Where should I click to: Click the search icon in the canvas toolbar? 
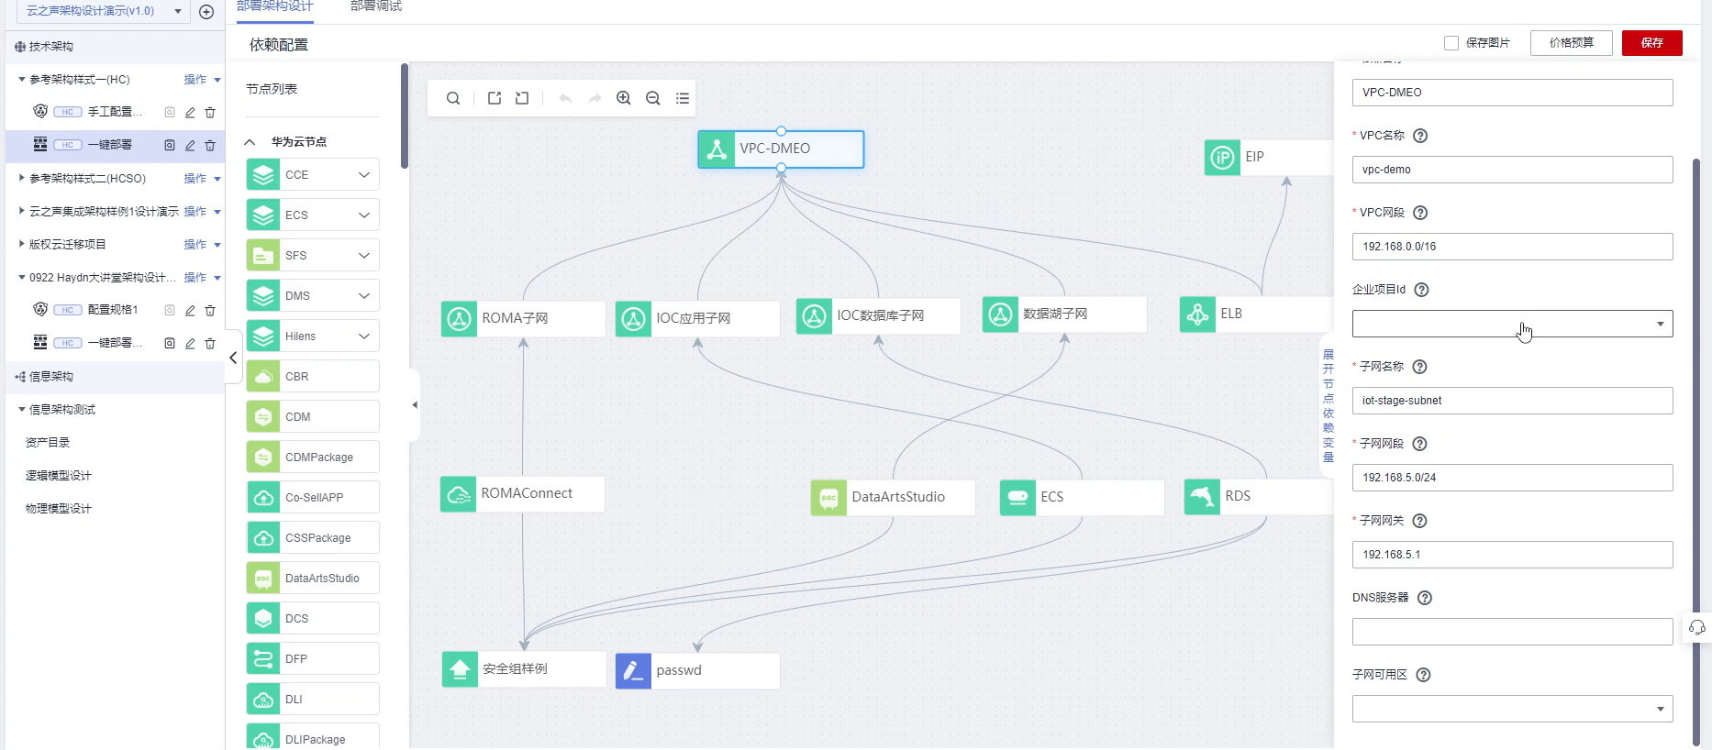pos(453,98)
